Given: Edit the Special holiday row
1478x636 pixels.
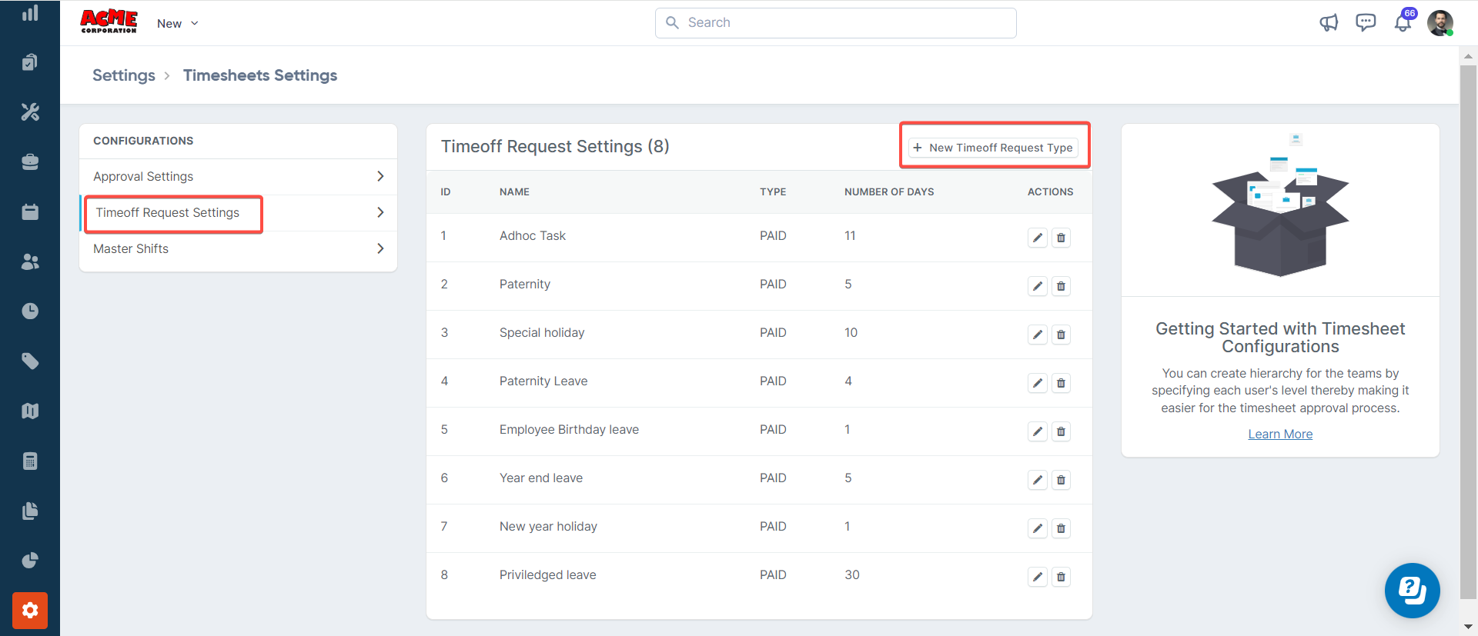Looking at the screenshot, I should click(1037, 335).
